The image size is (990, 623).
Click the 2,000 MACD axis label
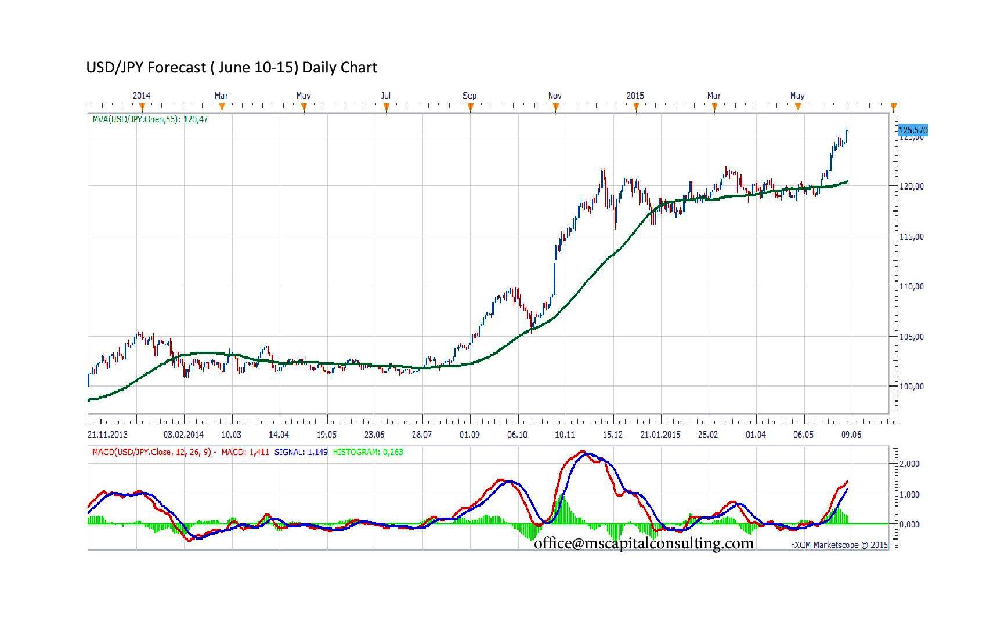[x=910, y=464]
